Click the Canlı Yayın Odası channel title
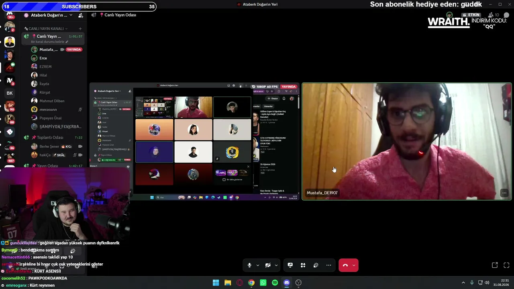 coord(120,15)
